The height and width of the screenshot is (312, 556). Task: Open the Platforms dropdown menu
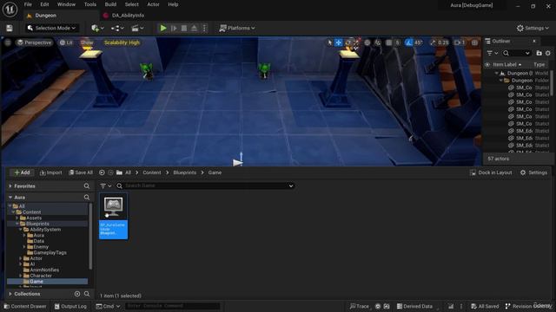click(237, 28)
